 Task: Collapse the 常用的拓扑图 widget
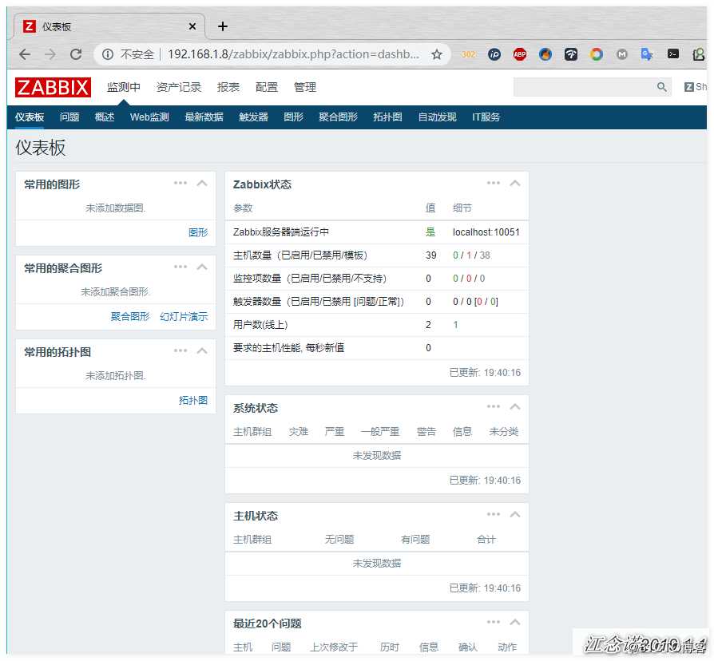pos(202,350)
